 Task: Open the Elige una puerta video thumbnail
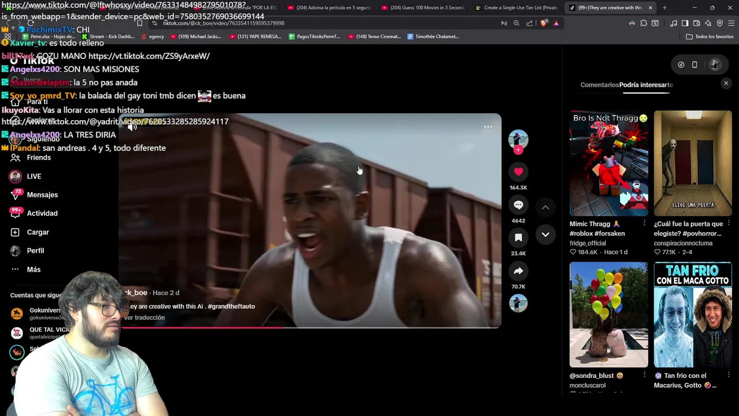[693, 164]
